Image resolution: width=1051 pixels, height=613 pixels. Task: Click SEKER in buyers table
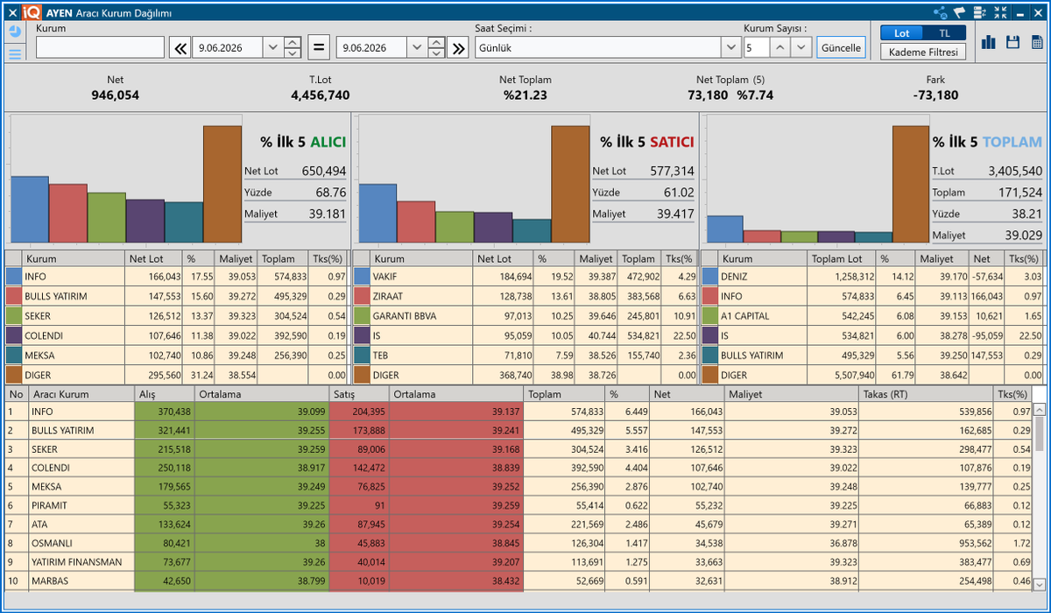click(38, 316)
